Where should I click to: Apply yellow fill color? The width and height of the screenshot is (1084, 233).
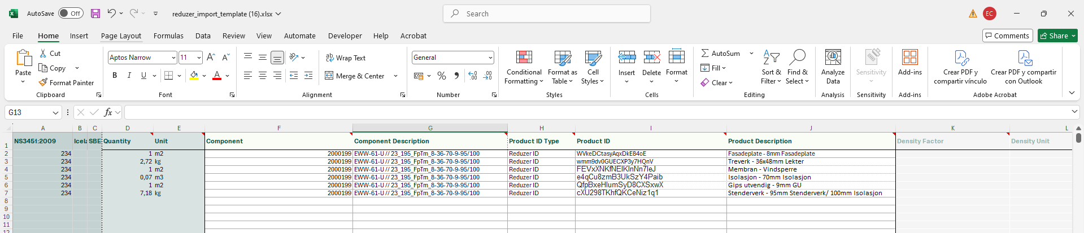point(194,76)
